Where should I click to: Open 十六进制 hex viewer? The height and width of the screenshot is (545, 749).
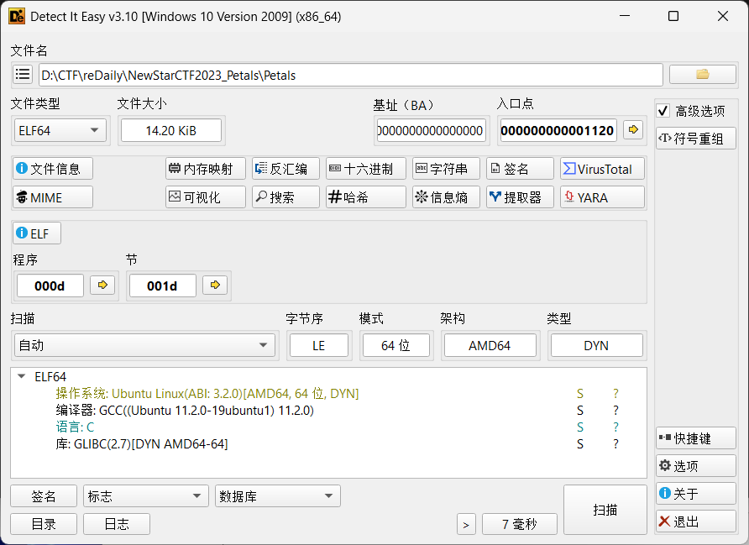click(366, 169)
